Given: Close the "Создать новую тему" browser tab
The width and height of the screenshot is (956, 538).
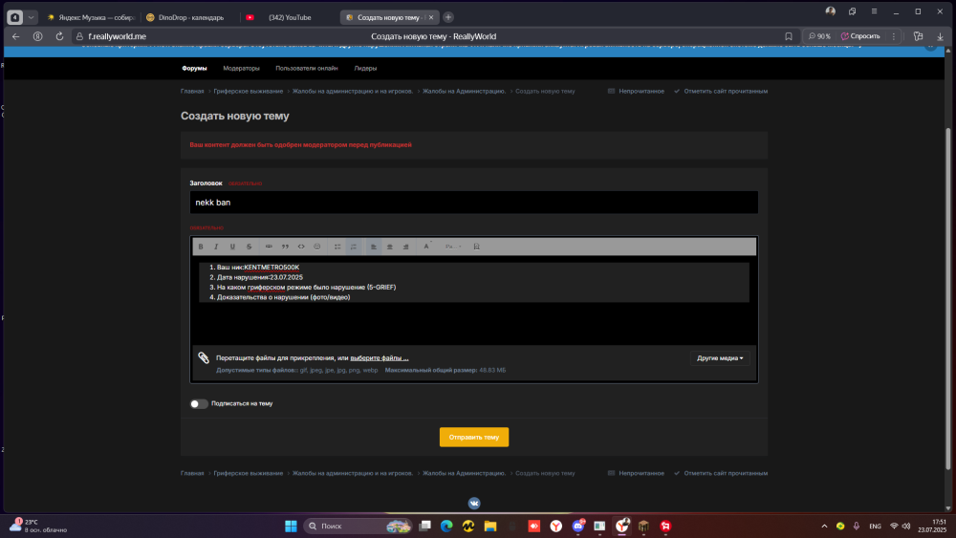Looking at the screenshot, I should coord(431,17).
